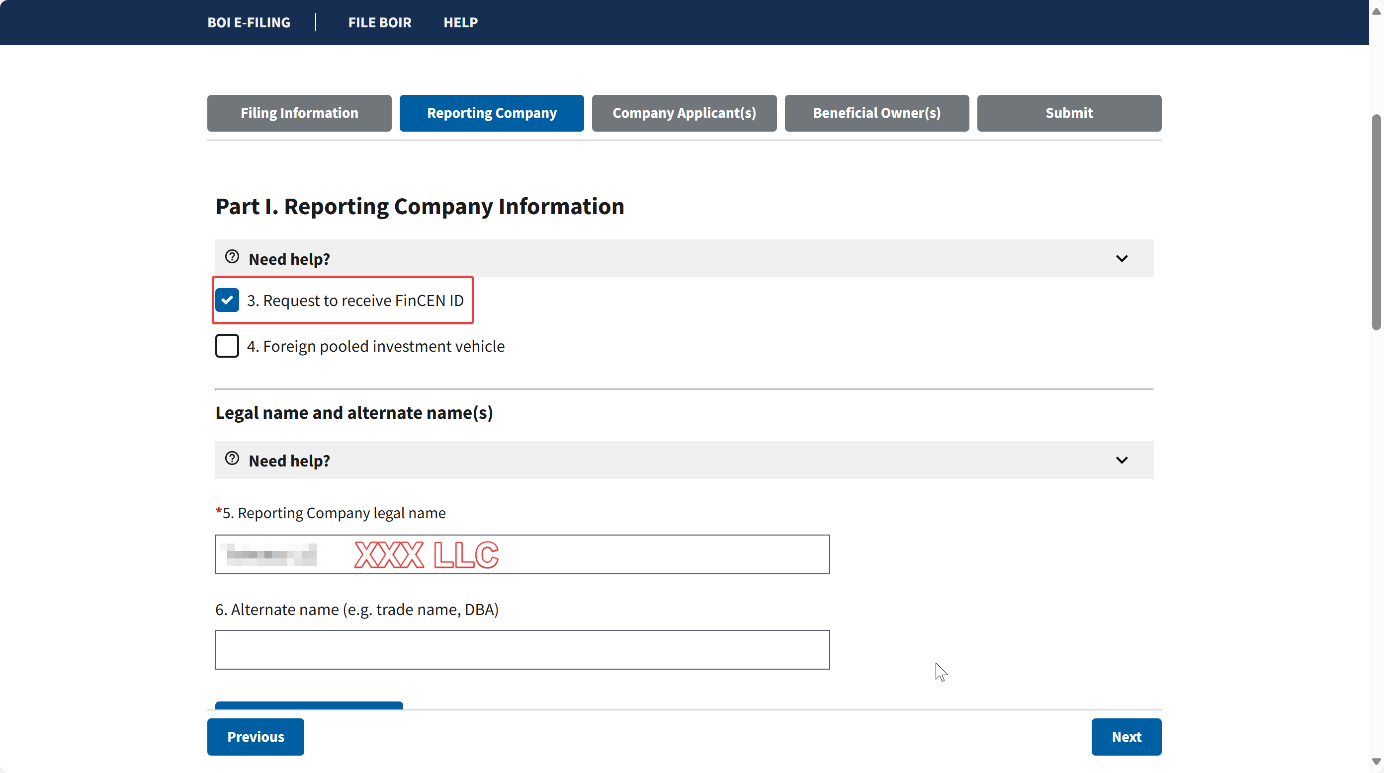Screen dimensions: 1384x773
Task: Click the help question-mark icon under Part I
Action: [x=232, y=257]
